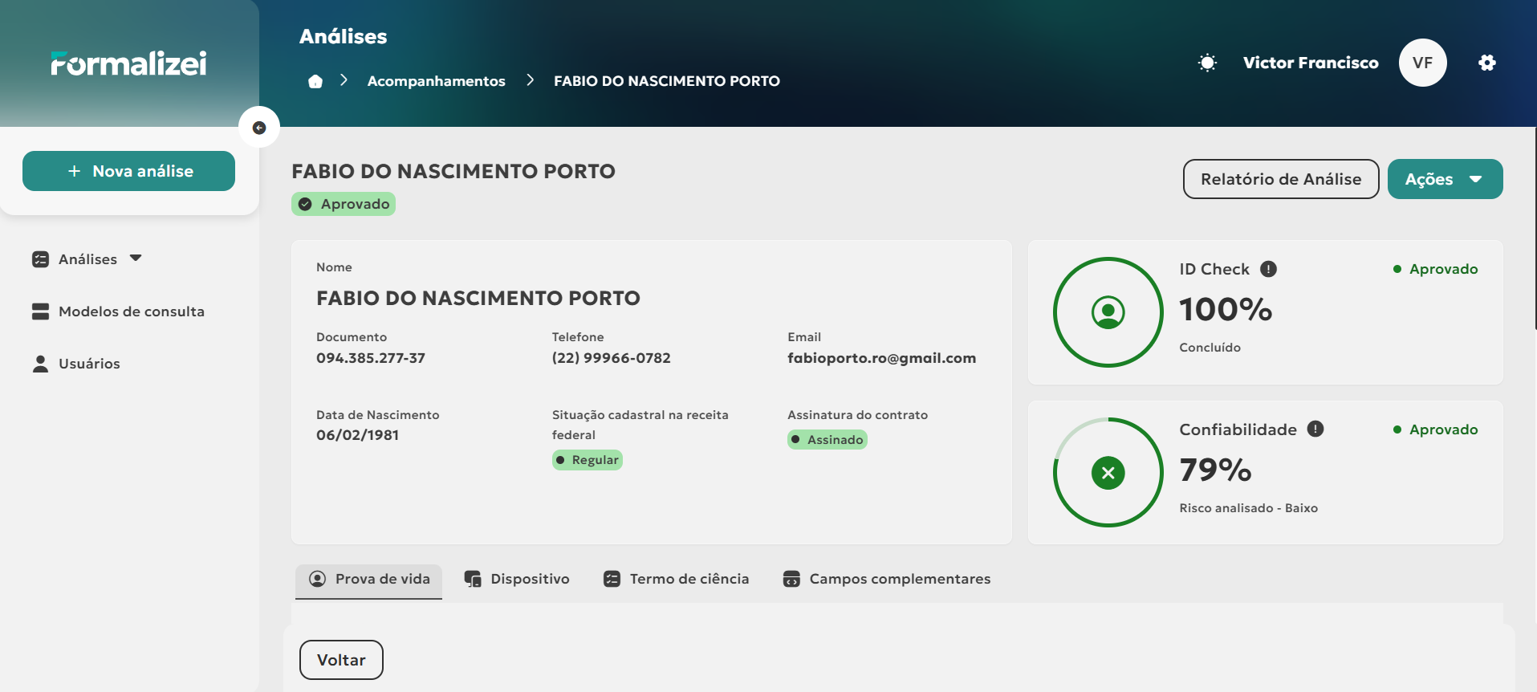Go to Acompanhamentos breadcrumb link
The width and height of the screenshot is (1537, 692).
437,81
